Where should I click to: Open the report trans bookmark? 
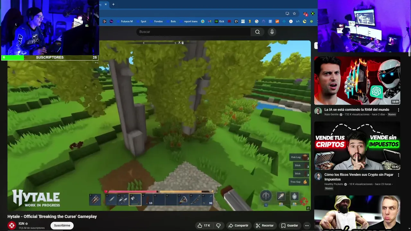click(x=189, y=21)
